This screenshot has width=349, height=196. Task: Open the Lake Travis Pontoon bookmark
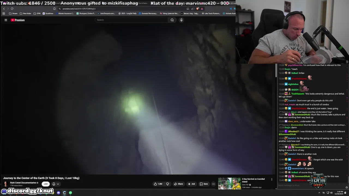click(211, 13)
